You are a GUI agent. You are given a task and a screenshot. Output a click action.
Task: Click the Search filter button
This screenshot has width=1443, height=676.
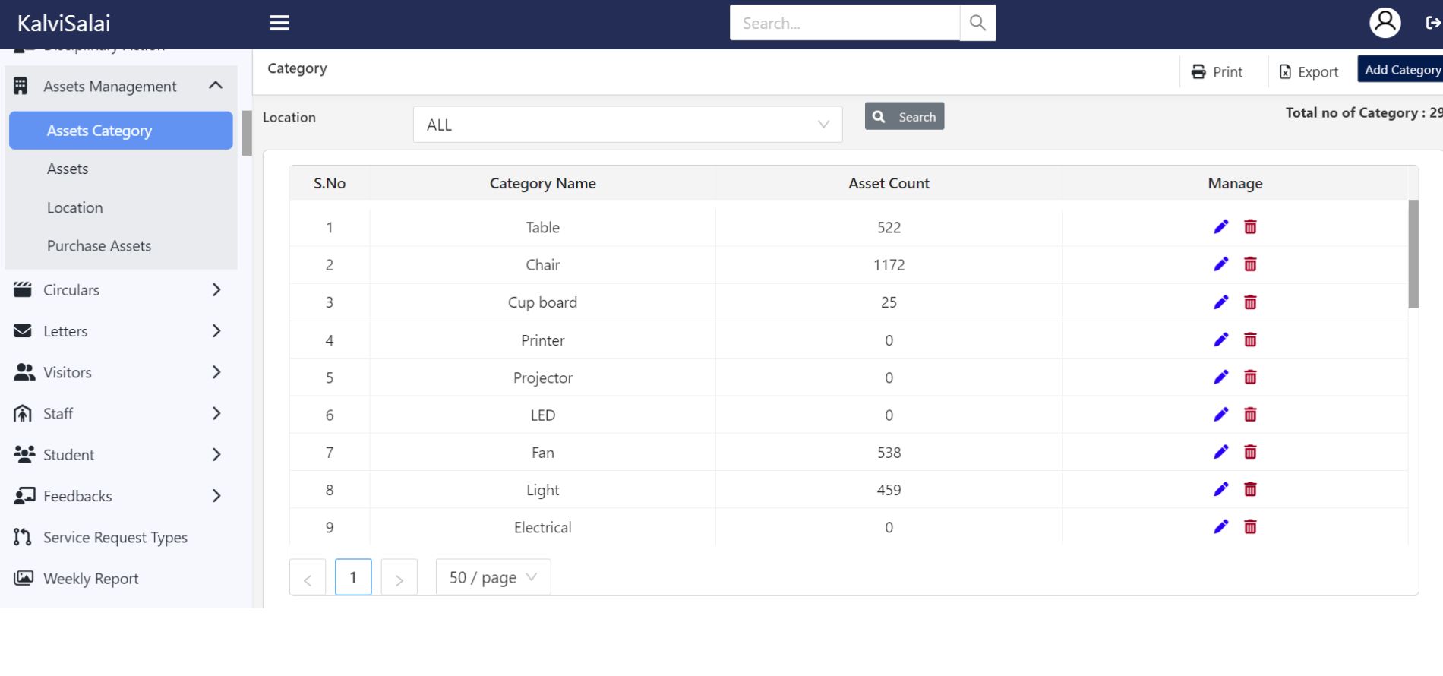(905, 116)
